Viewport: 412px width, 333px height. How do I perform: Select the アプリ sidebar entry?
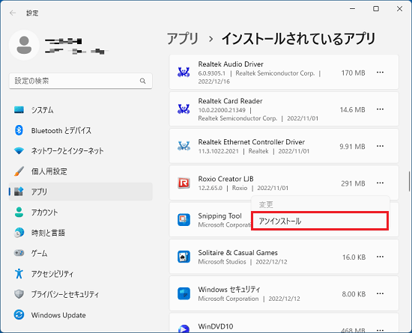pos(80,192)
